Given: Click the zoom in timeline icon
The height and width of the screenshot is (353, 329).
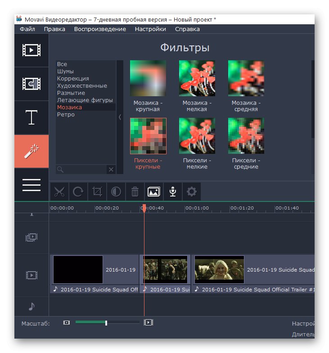Looking at the screenshot, I should pos(149,322).
